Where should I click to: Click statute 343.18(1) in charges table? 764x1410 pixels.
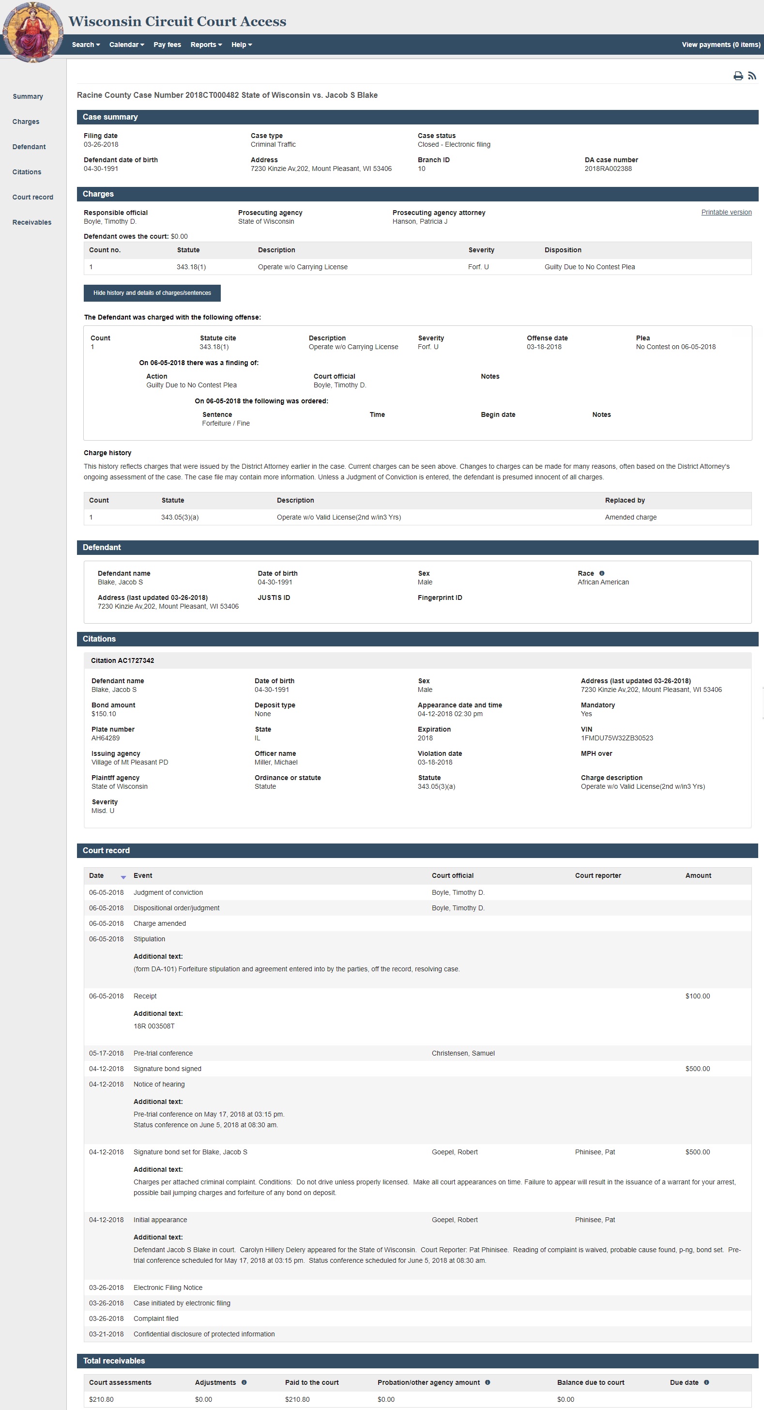click(x=191, y=267)
